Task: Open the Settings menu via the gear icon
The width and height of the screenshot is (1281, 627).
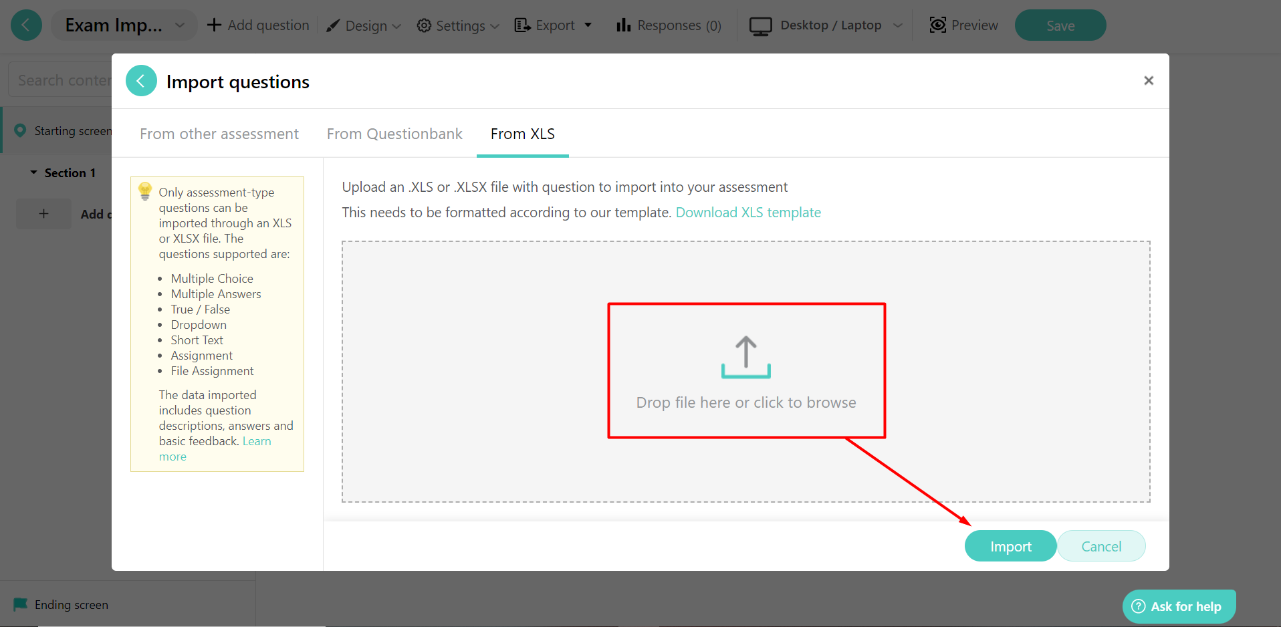Action: [x=424, y=25]
